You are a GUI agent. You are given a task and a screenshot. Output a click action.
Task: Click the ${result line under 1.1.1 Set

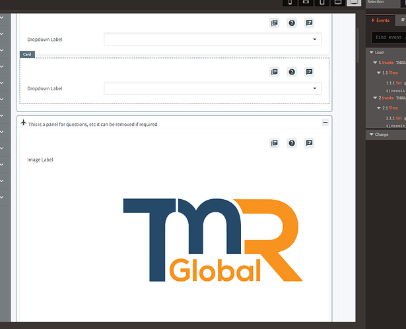click(x=395, y=91)
